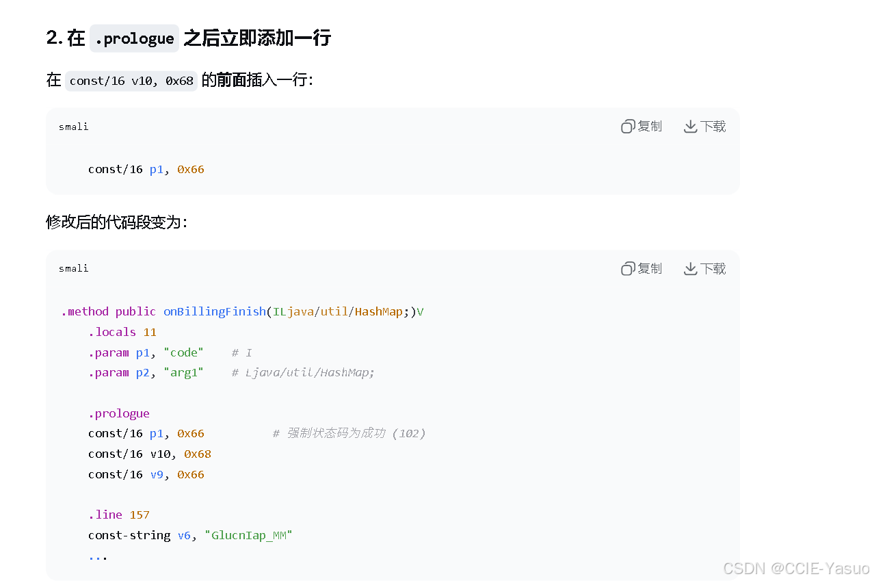Click the 'smali' label of the second code block
This screenshot has width=872, height=583.
tap(74, 268)
